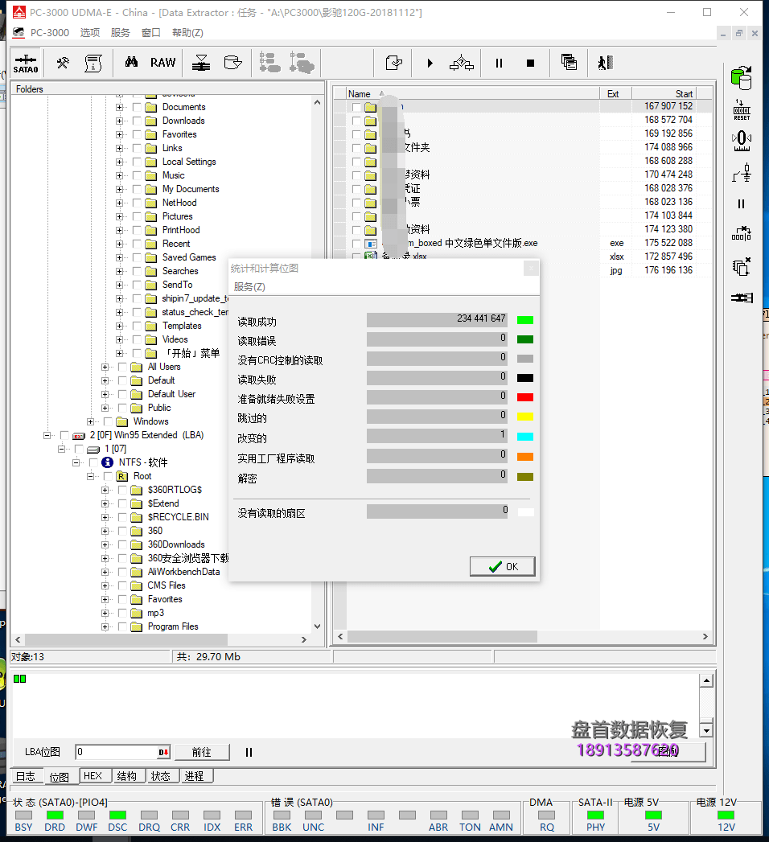
Task: Click OK in the statistics dialog
Action: pyautogui.click(x=503, y=566)
